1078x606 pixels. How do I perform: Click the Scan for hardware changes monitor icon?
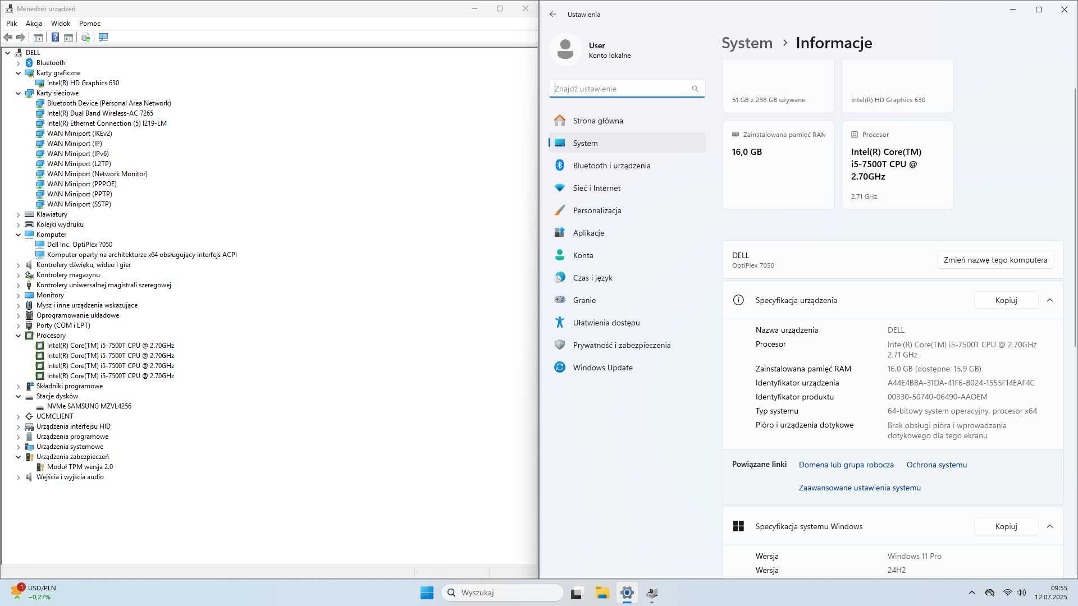click(x=103, y=37)
